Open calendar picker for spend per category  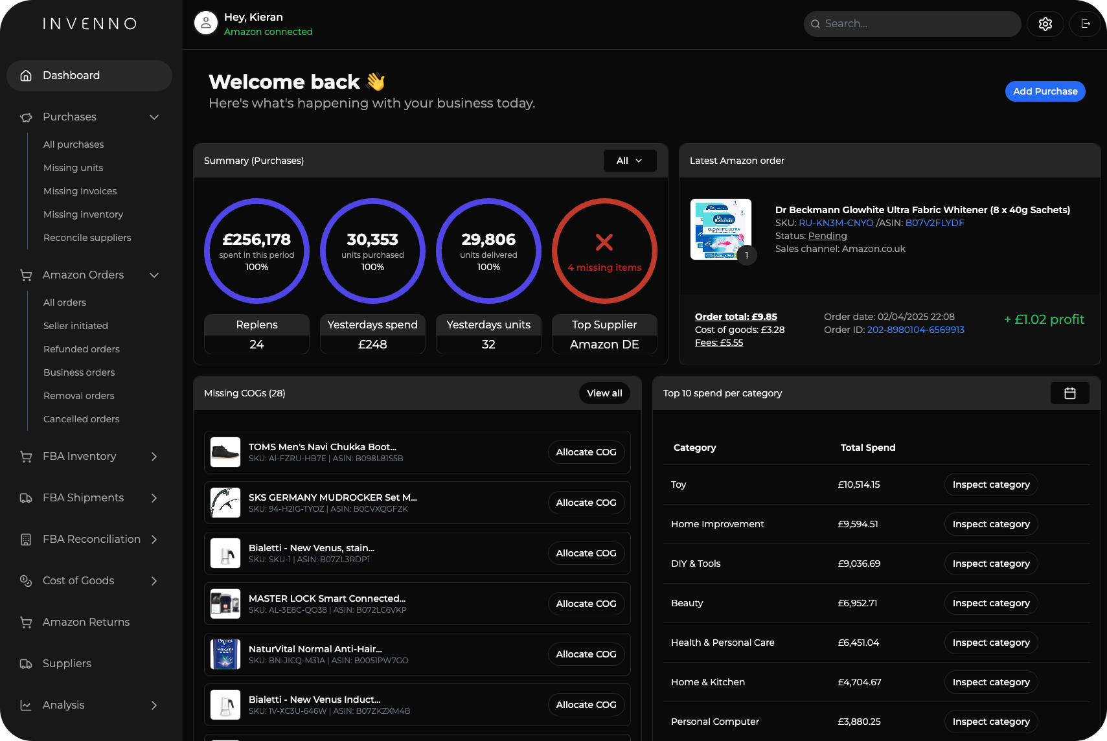[1070, 393]
